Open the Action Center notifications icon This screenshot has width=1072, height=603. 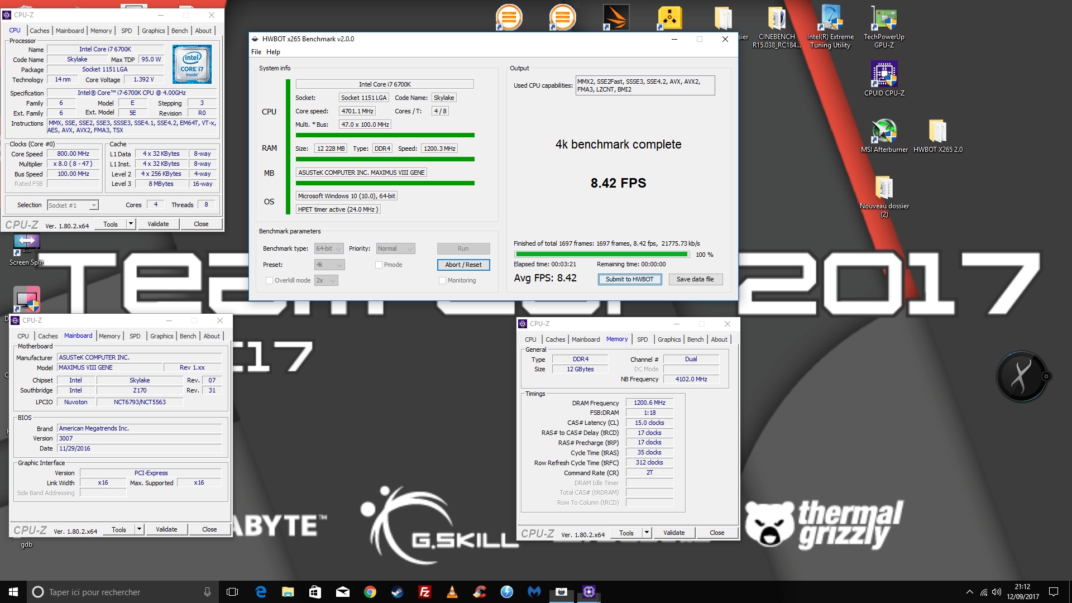[x=1054, y=592]
